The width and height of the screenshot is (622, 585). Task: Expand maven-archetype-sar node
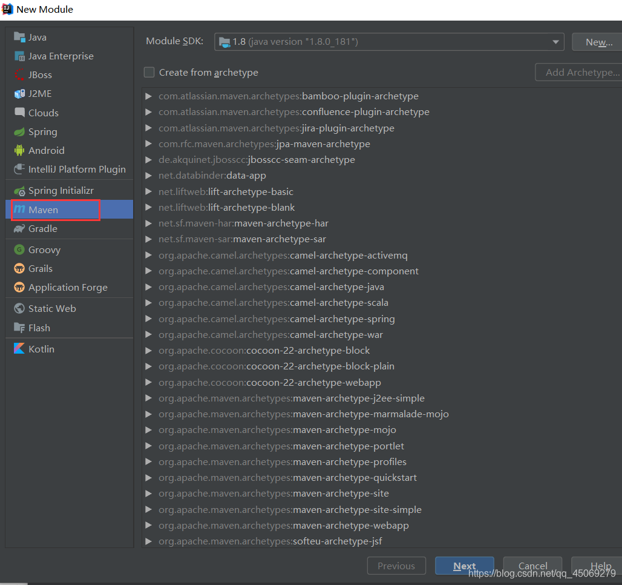tap(148, 239)
